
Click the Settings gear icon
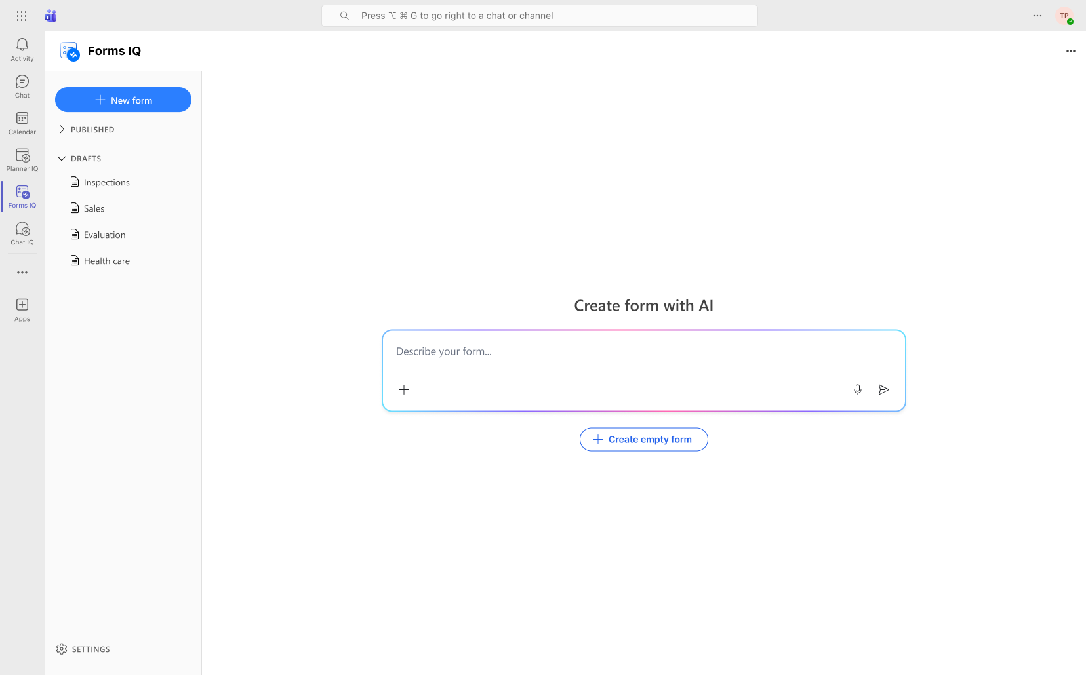point(62,649)
